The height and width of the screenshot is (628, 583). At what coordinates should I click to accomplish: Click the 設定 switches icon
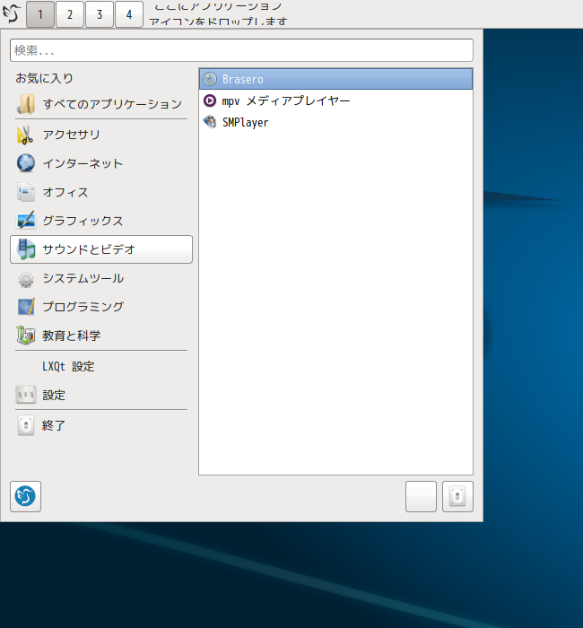point(26,396)
